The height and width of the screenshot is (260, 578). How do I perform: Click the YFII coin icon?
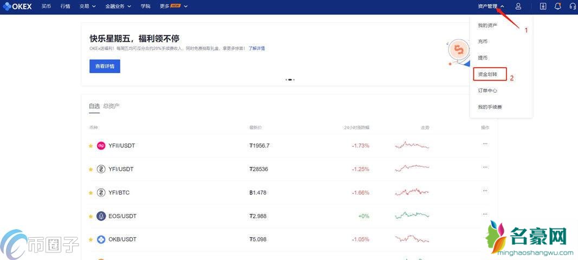tap(101, 146)
